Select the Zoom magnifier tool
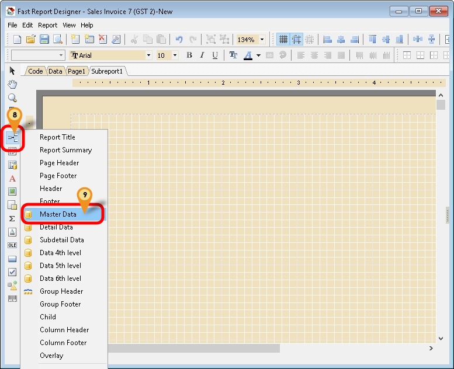The height and width of the screenshot is (369, 454). pyautogui.click(x=12, y=98)
